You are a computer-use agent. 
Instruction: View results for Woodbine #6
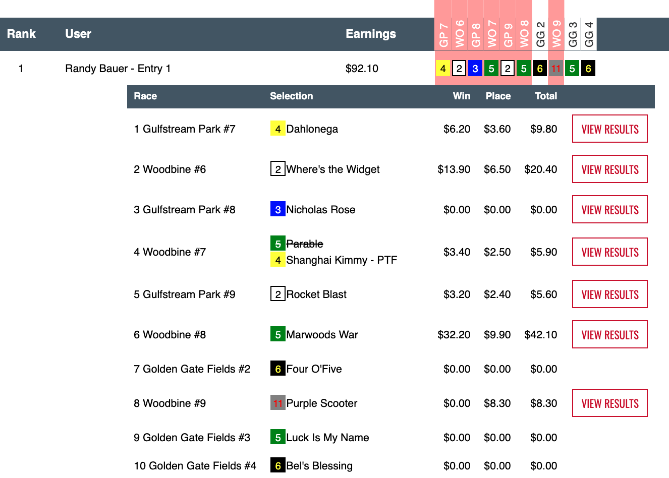coord(609,169)
